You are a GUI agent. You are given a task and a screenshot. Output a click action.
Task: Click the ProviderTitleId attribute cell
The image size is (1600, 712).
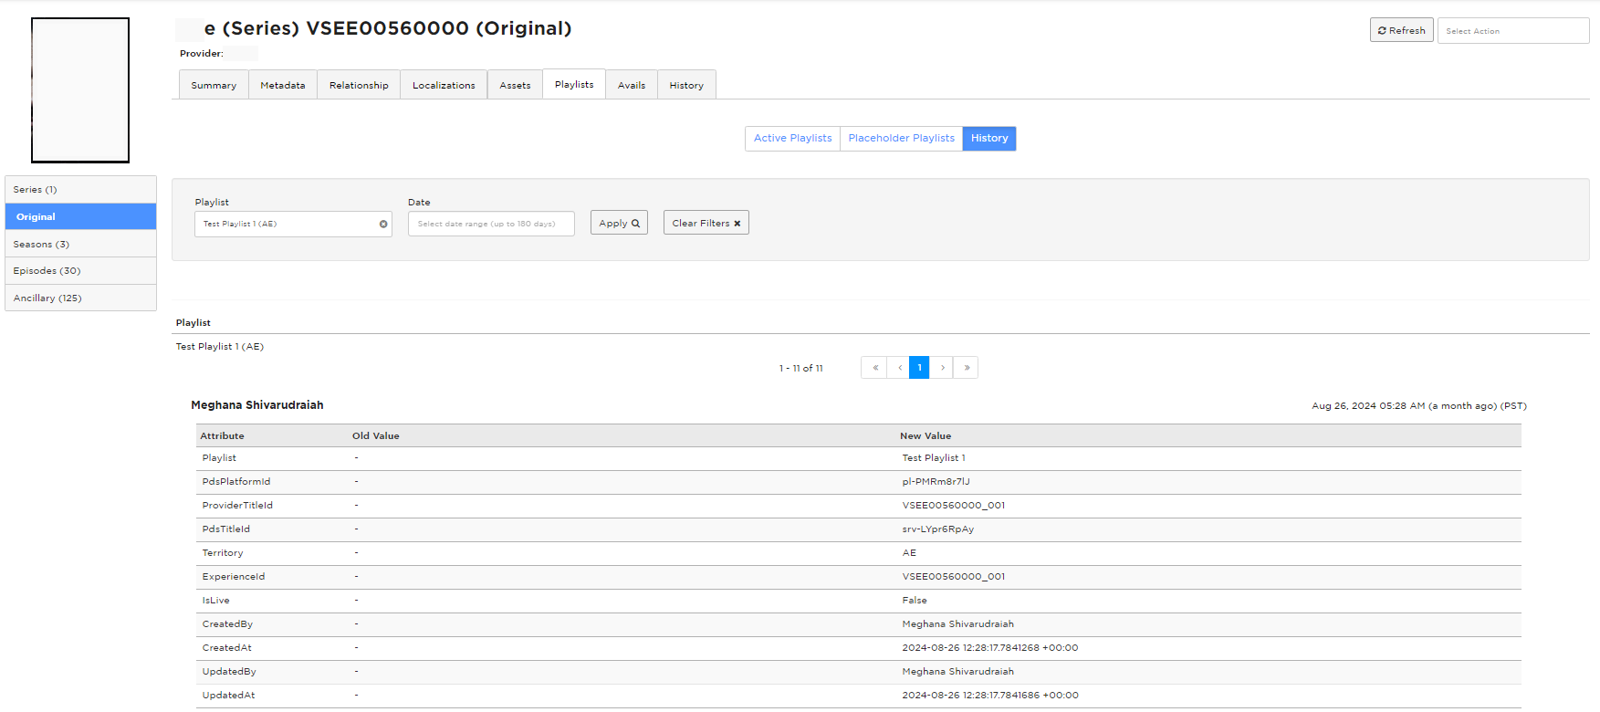(x=237, y=506)
